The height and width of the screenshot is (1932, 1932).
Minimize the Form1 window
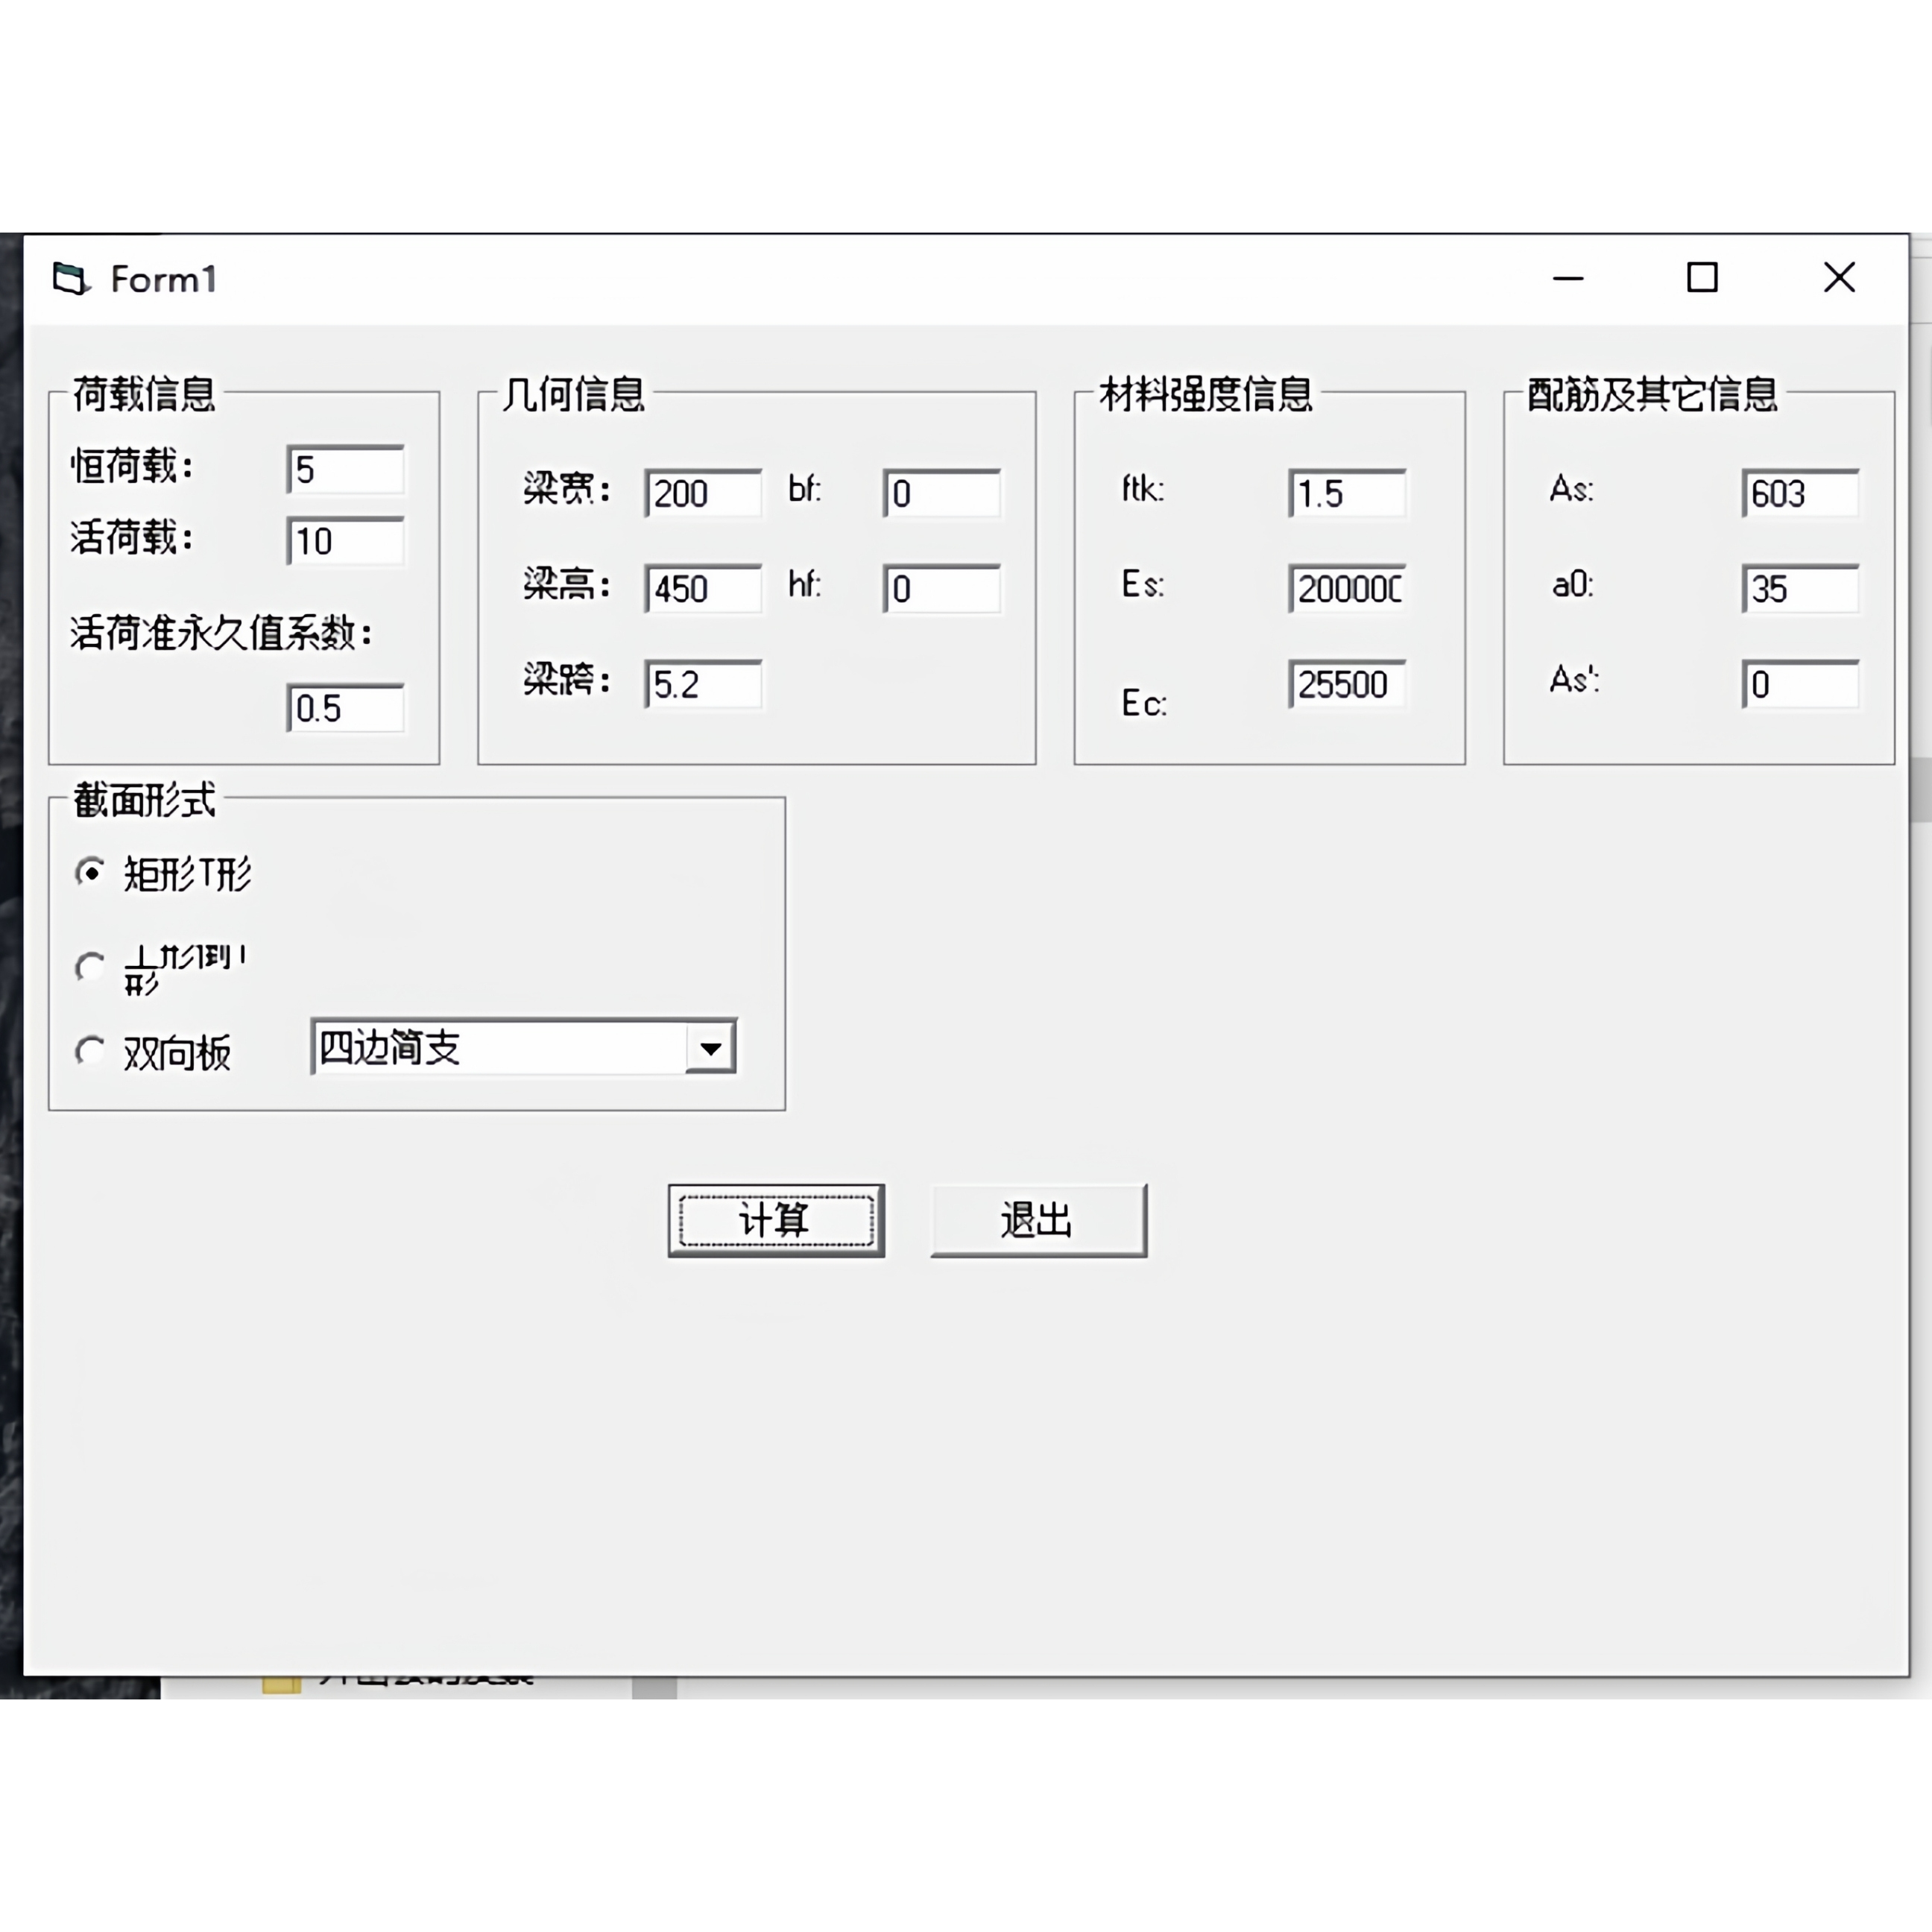[x=1567, y=278]
